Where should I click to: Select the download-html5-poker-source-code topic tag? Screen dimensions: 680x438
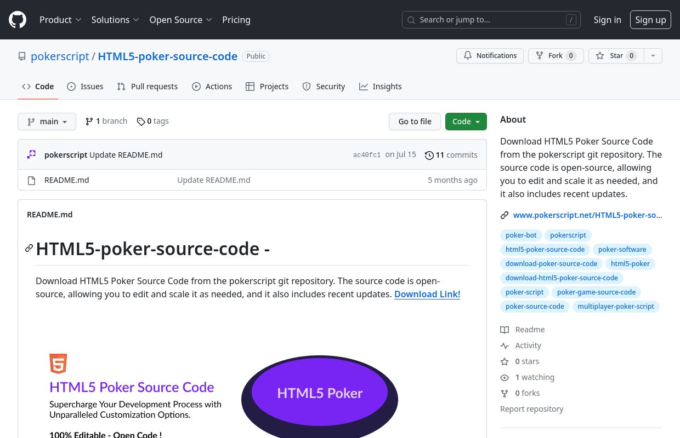562,278
